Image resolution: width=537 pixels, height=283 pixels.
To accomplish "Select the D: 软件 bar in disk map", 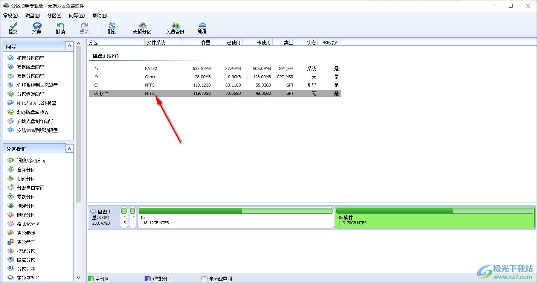I will [435, 218].
